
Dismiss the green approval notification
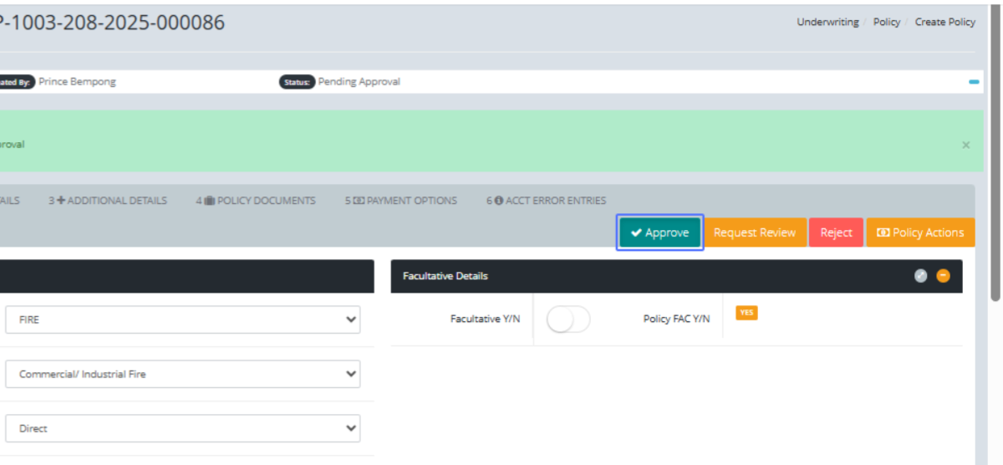[965, 145]
